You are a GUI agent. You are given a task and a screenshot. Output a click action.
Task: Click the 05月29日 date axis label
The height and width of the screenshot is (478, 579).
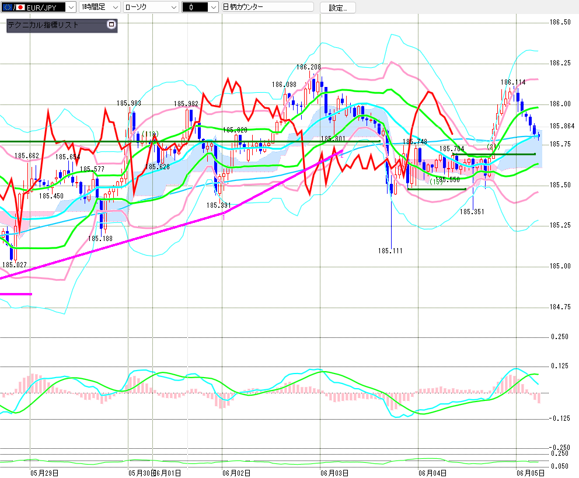(x=44, y=473)
